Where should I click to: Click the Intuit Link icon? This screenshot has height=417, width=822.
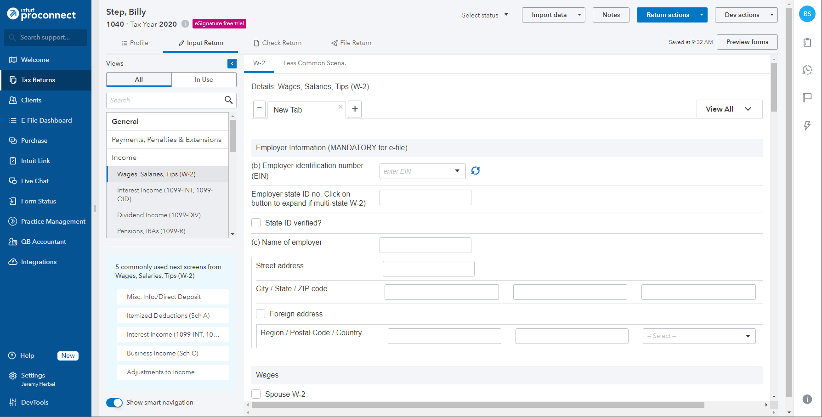(13, 161)
